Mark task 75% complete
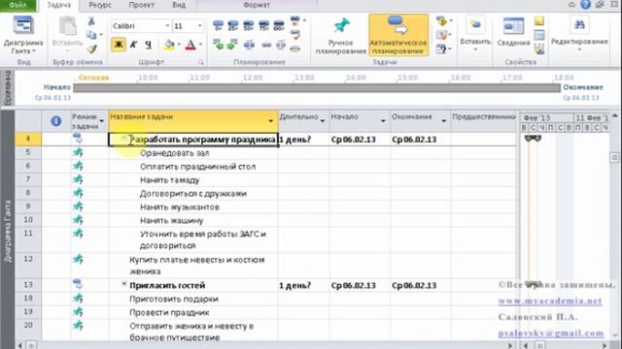 tap(263, 26)
